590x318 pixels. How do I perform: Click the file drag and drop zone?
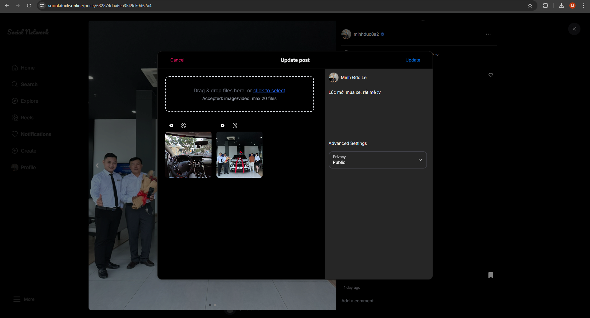click(240, 94)
